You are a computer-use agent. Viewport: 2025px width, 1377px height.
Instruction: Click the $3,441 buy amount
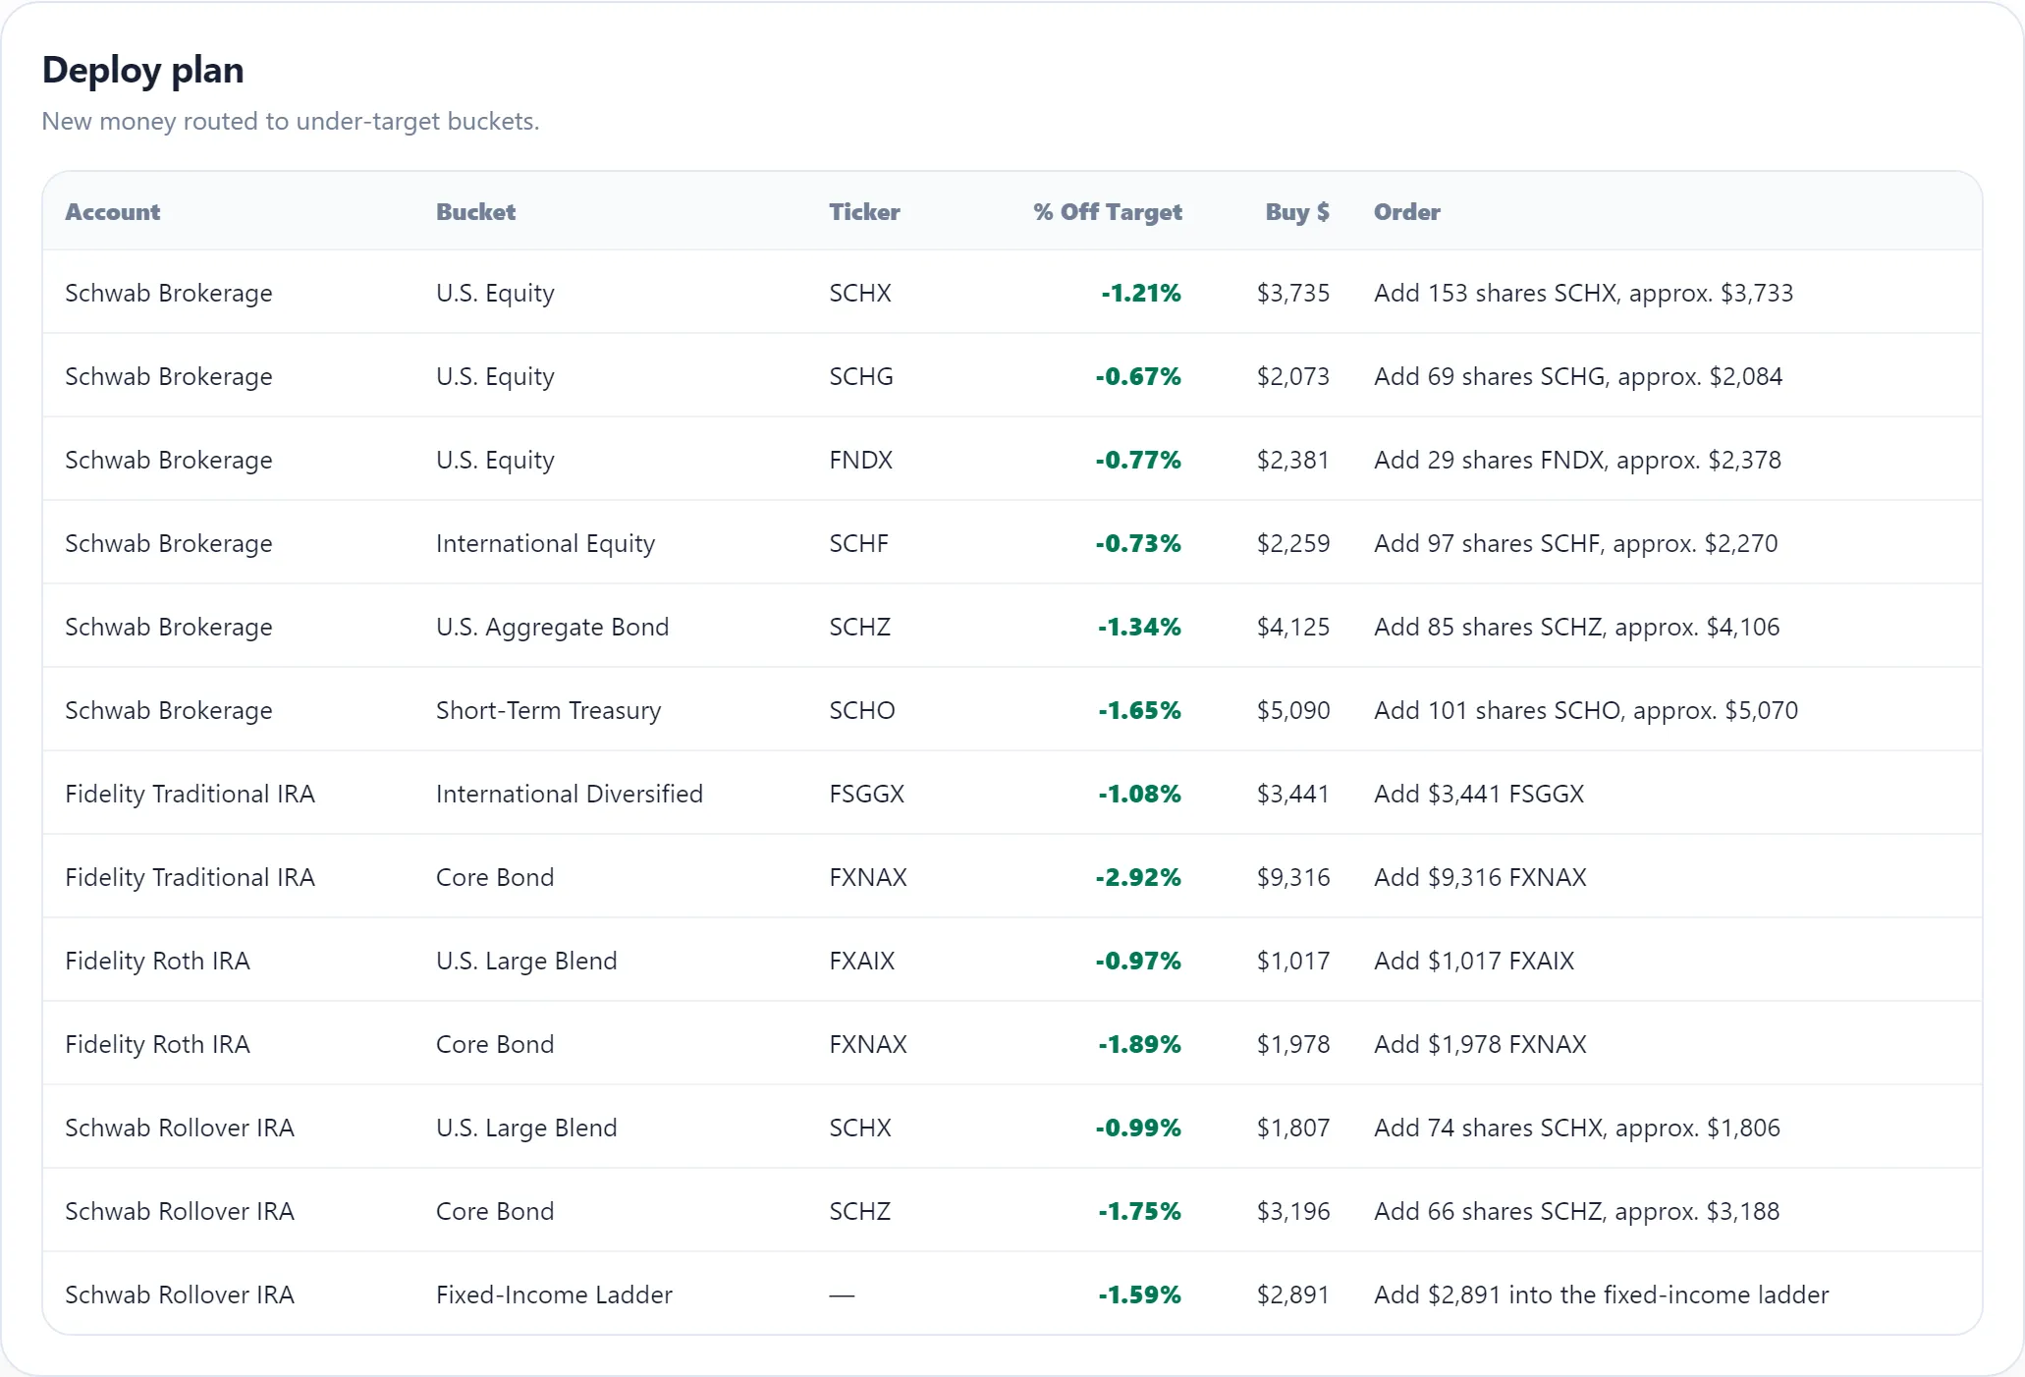[x=1293, y=794]
